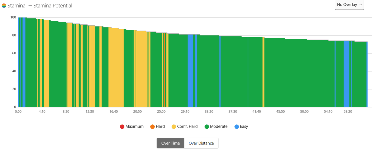372x149 pixels.
Task: Click the Stamina Potential legend label
Action: 53,6
